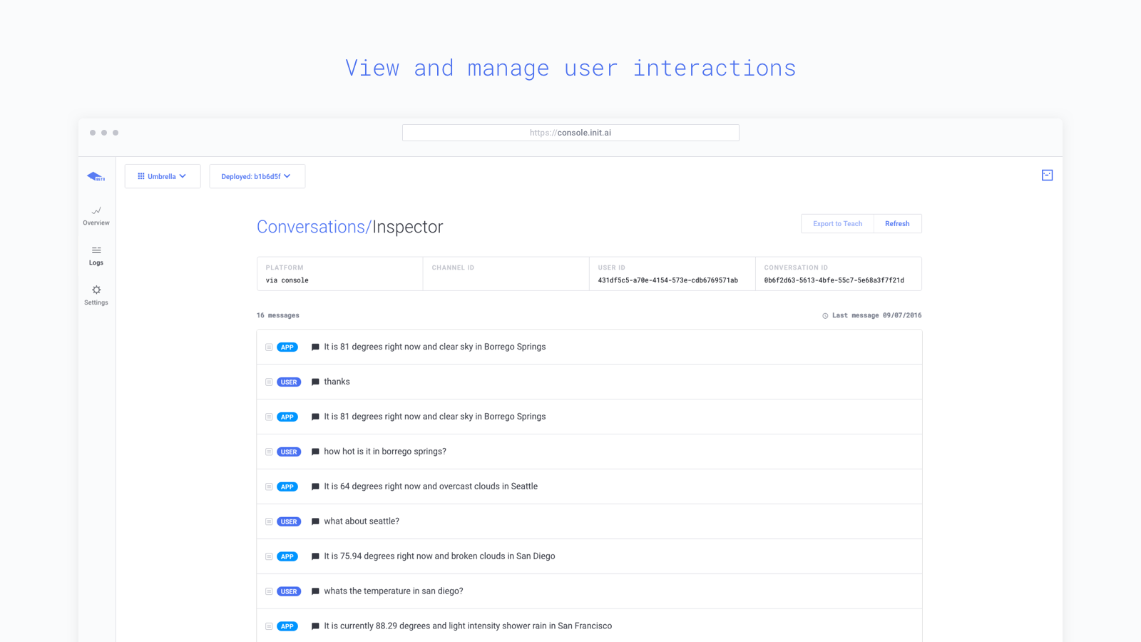Click the Init.ai beta logo
This screenshot has height=642, width=1141.
pos(96,175)
